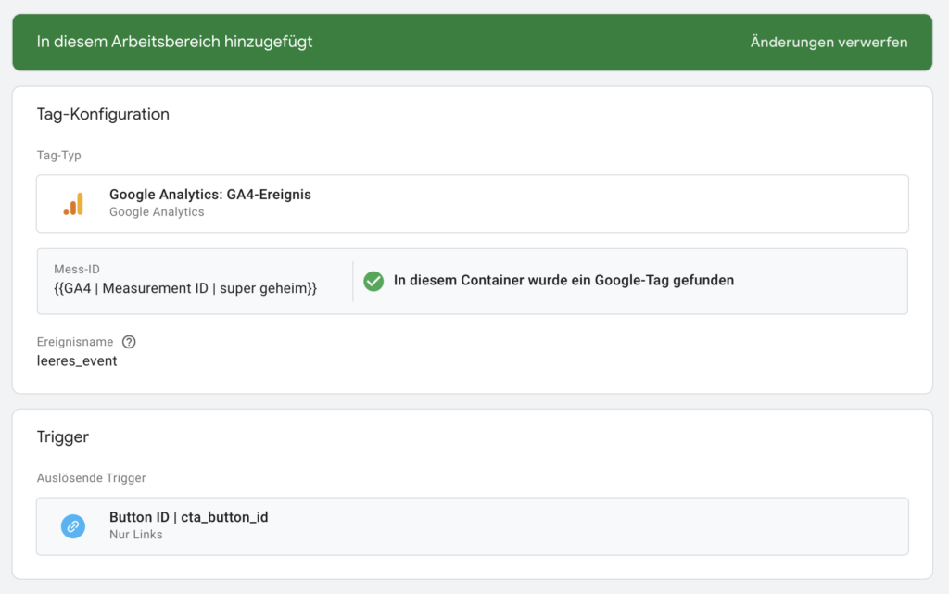Click the 'In diesem Arbeitsbereich hinzugefügt' banner text
Screen dimensions: 949x594
point(174,42)
